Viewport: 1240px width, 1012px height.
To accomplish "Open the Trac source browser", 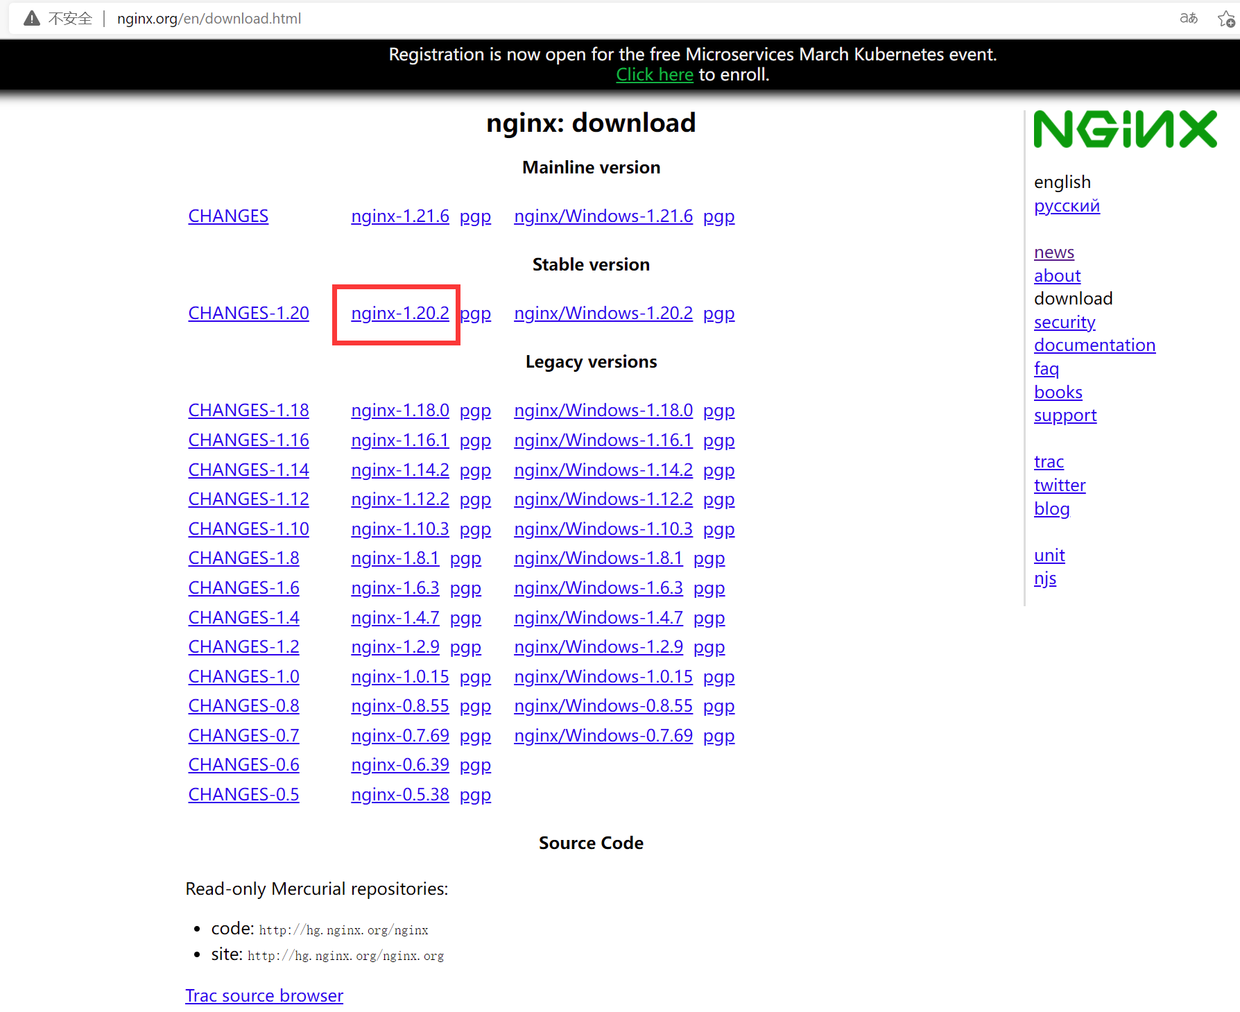I will pyautogui.click(x=264, y=995).
